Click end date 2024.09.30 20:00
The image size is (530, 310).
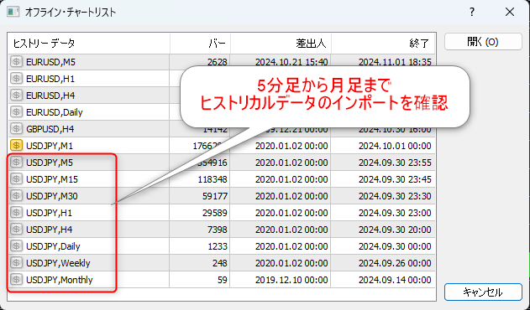pyautogui.click(x=395, y=230)
